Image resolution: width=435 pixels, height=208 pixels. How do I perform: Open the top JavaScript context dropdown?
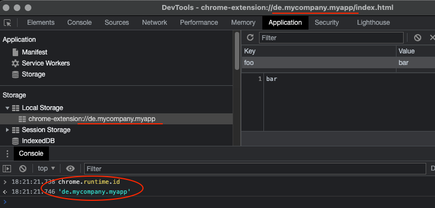(46, 168)
